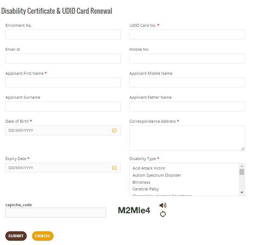Screen dimensions: 255x245
Task: Cancel the renewal form
Action: tap(43, 236)
